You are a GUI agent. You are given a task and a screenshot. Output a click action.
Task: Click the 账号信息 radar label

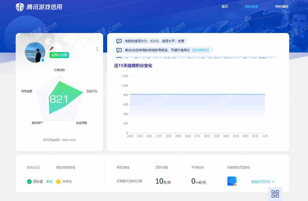click(x=27, y=91)
